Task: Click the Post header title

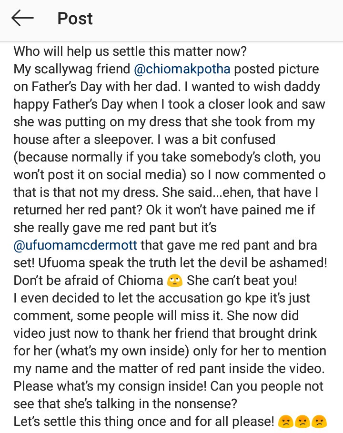Action: pos(75,19)
